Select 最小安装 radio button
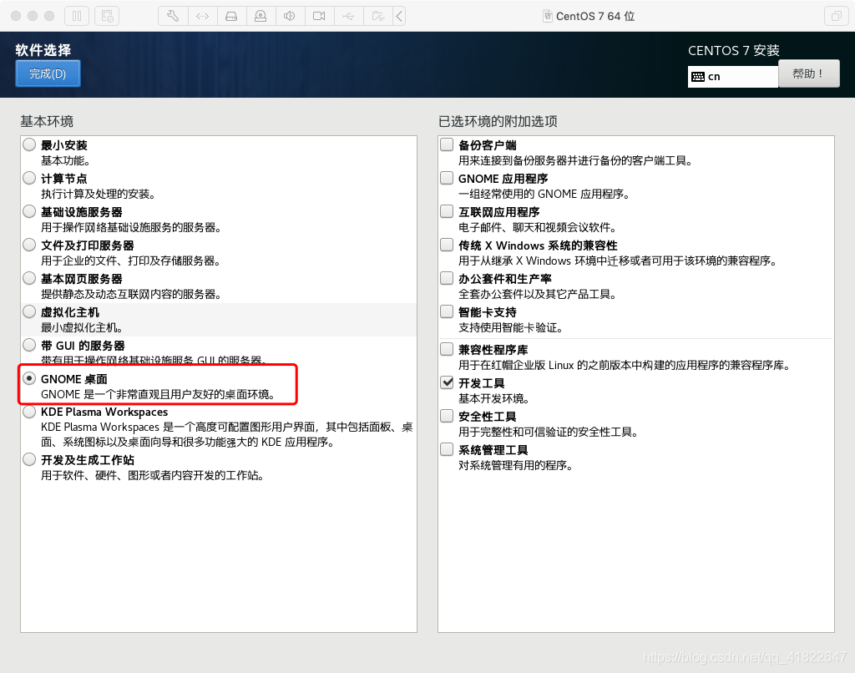Image resolution: width=855 pixels, height=673 pixels. point(29,144)
